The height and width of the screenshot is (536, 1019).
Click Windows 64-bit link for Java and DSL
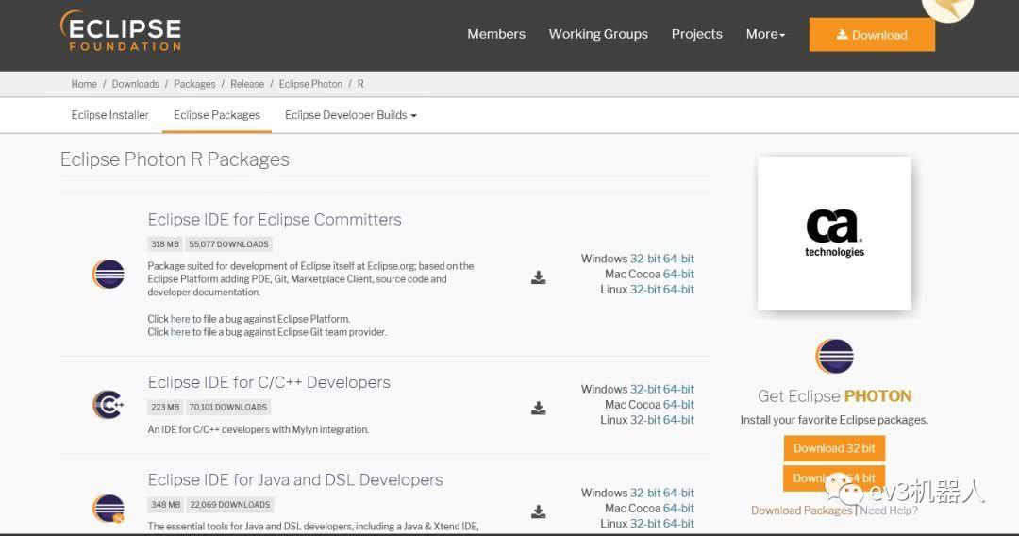679,494
